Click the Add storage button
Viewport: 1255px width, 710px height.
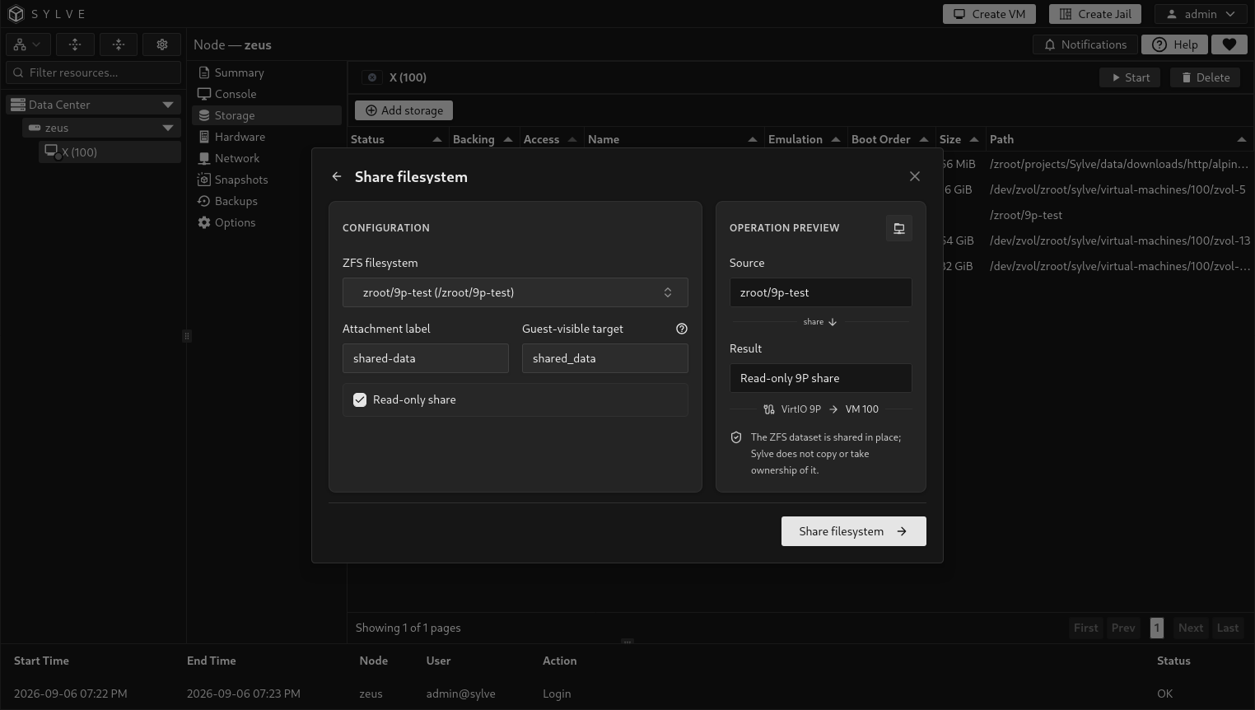tap(404, 110)
